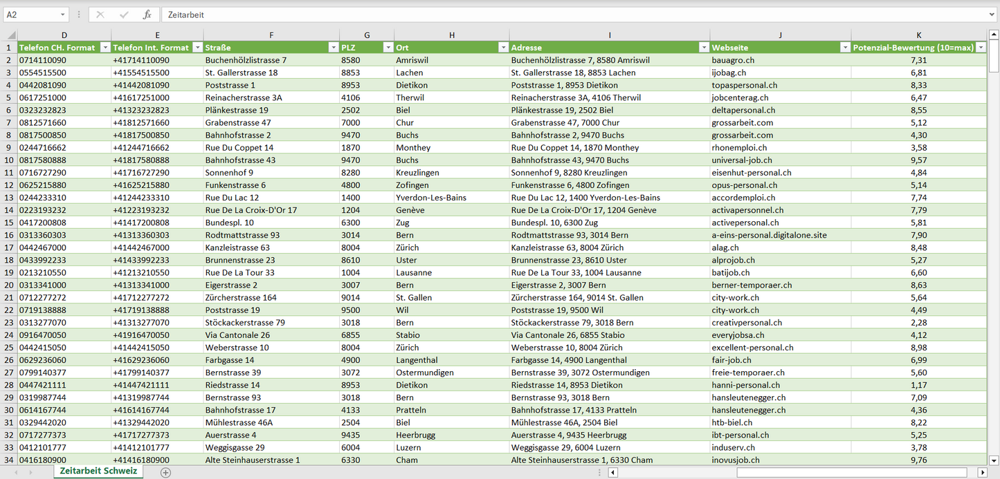
Task: Add a new sheet with plus icon
Action: [165, 473]
